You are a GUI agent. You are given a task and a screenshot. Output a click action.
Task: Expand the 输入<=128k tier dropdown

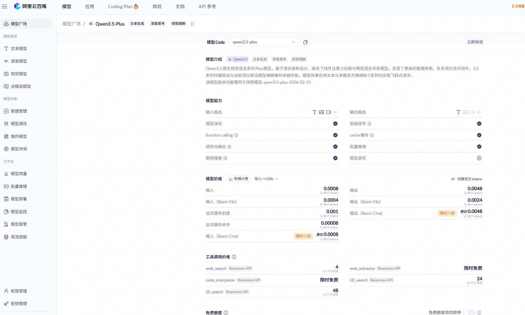click(266, 179)
